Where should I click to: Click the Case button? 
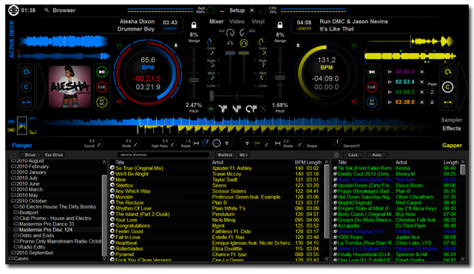(353, 155)
